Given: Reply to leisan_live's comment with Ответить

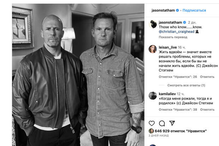Looking at the screenshot, I should pos(207,77).
